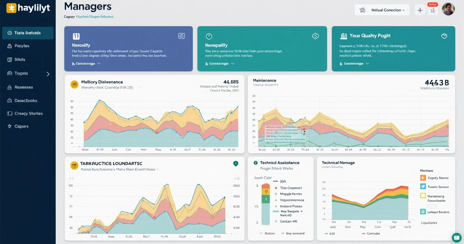Image resolution: width=464 pixels, height=244 pixels.
Task: Expand the Trygals submenu chevron
Action: (x=48, y=74)
